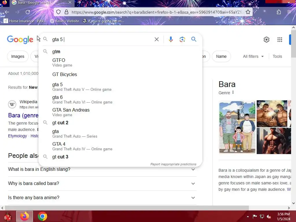Open Firefox extensions menu
The width and height of the screenshot is (296, 222).
(279, 12)
